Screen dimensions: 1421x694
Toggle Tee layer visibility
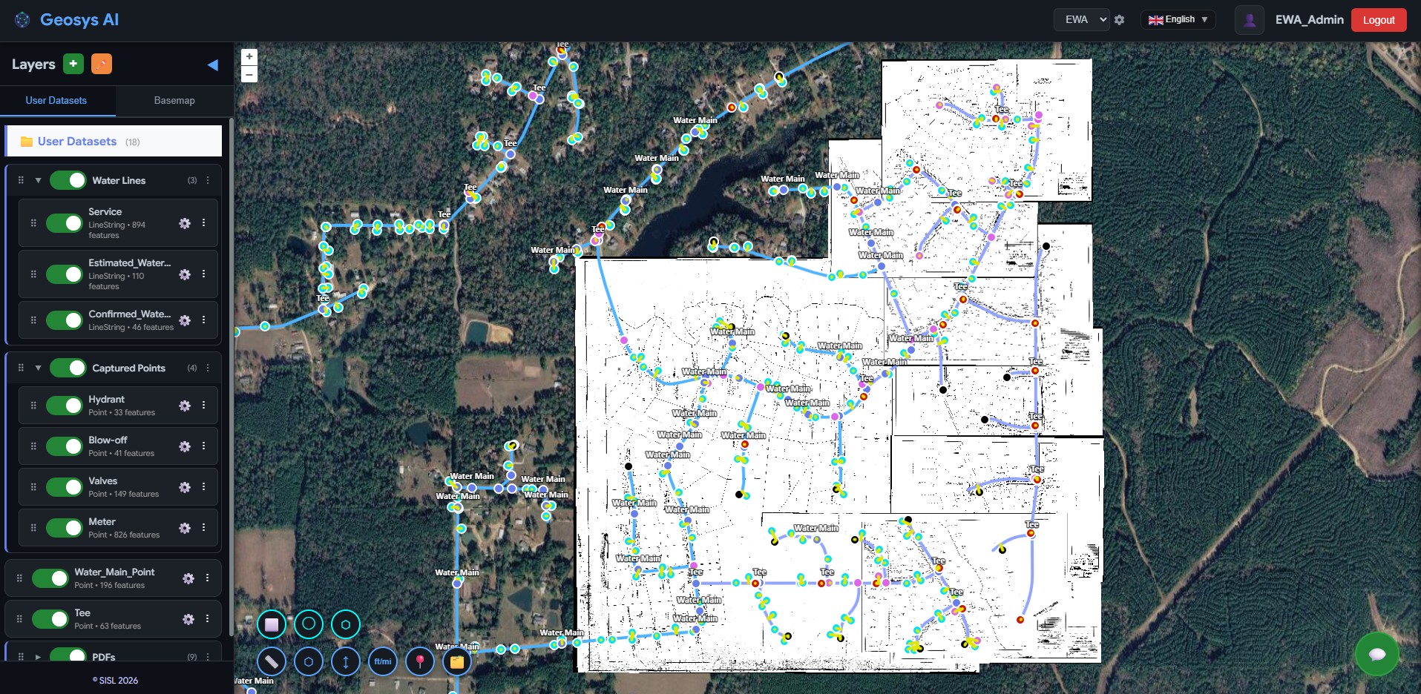(50, 619)
